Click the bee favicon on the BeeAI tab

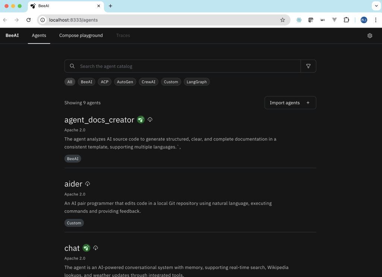click(x=33, y=6)
